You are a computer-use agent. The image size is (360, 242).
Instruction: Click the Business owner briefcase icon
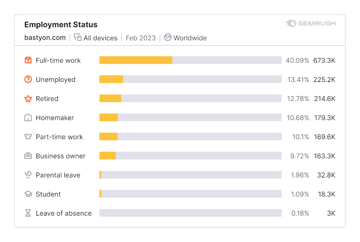click(28, 156)
